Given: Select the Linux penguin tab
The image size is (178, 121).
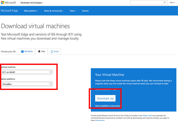Looking at the screenshot, I should coord(54,51).
